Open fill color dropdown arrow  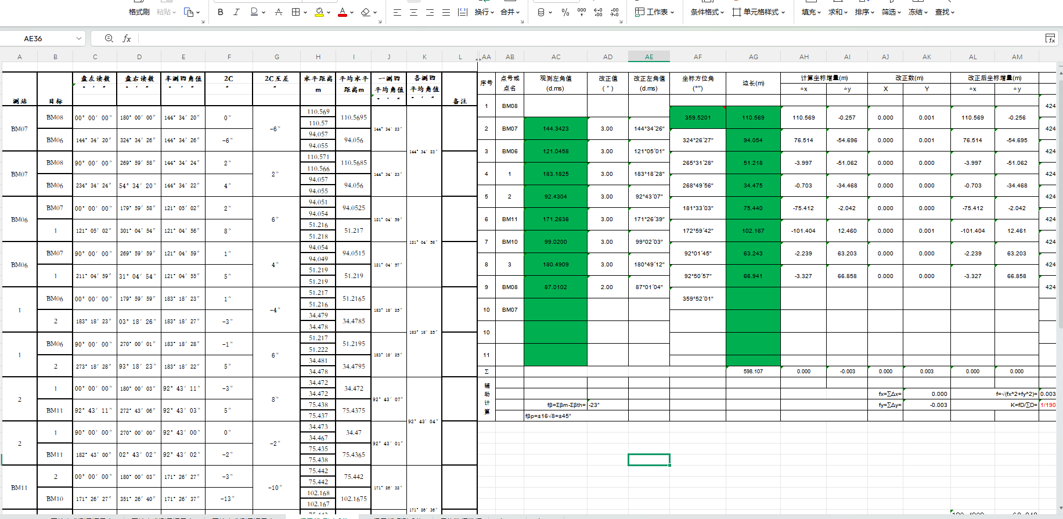329,12
